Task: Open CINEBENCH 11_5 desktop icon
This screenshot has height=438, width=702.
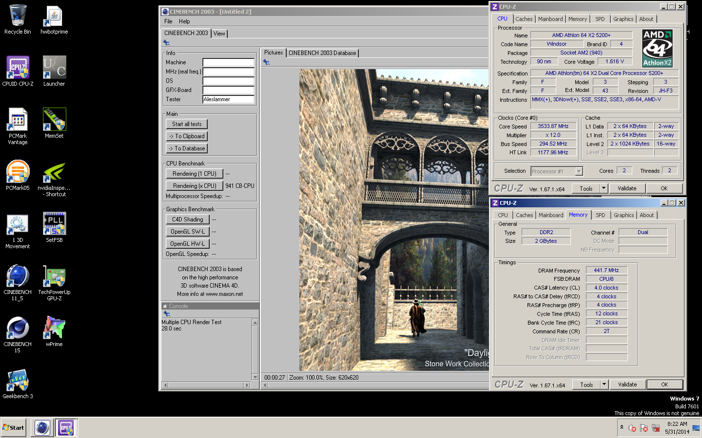Action: (x=18, y=283)
